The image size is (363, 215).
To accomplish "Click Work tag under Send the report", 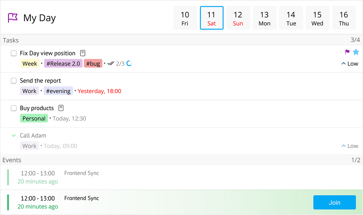I will point(29,91).
